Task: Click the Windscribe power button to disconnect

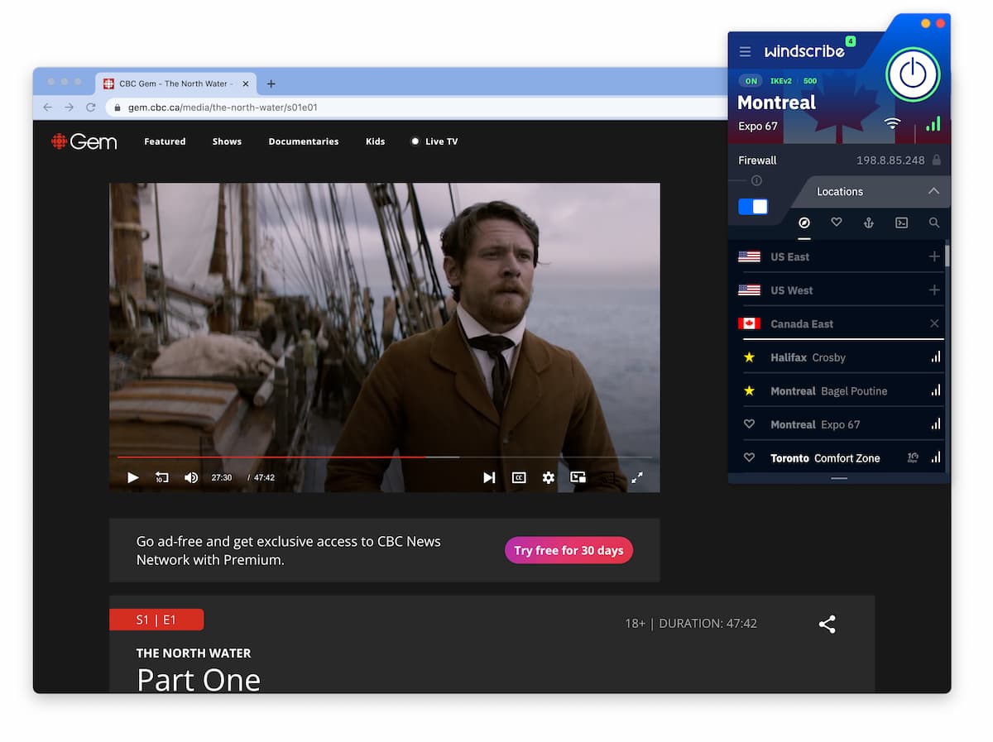Action: coord(913,74)
